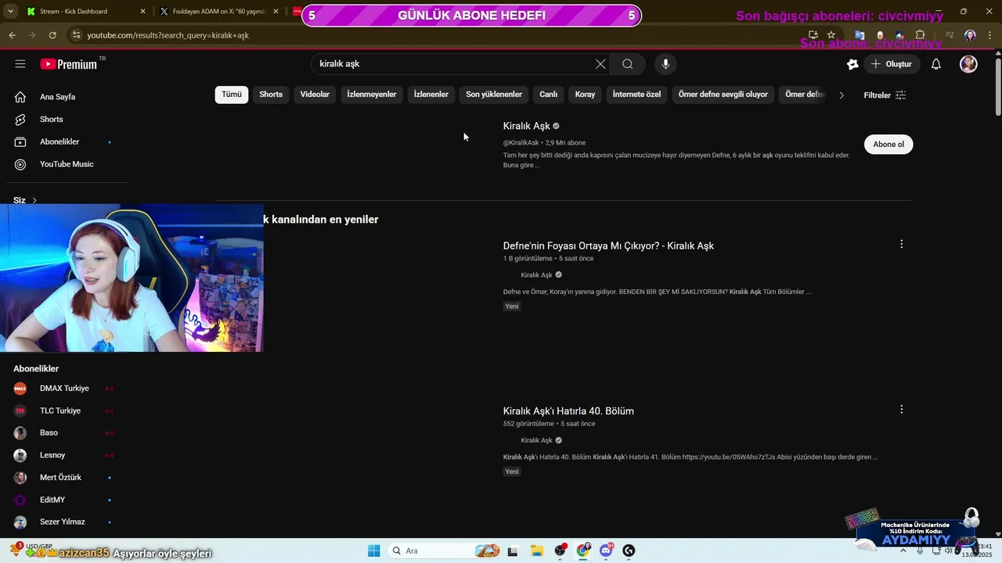The image size is (1002, 563).
Task: Open the Task View taskbar icon
Action: point(513,550)
